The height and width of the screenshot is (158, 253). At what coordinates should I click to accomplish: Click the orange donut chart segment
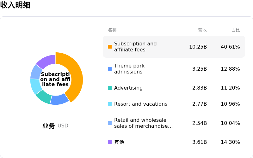tap(76, 76)
